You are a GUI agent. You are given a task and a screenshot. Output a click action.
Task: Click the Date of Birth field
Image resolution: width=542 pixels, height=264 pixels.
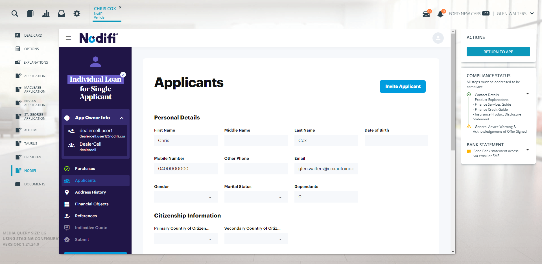[x=396, y=141]
